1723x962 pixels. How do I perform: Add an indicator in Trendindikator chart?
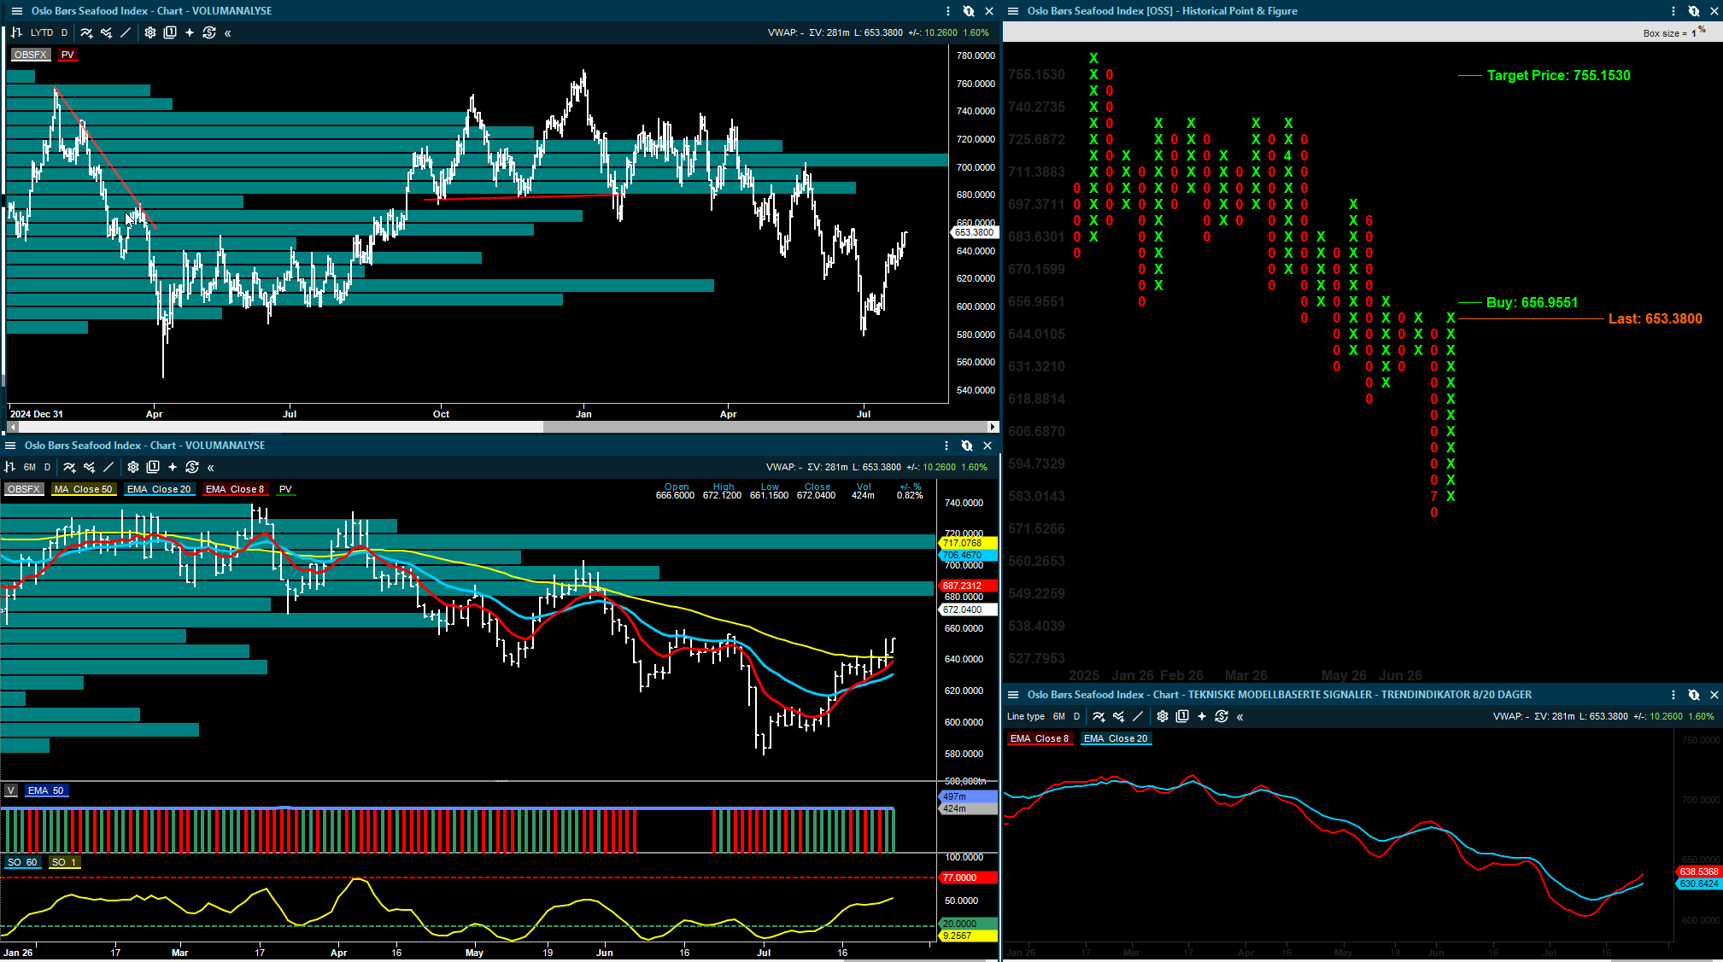coord(1099,716)
